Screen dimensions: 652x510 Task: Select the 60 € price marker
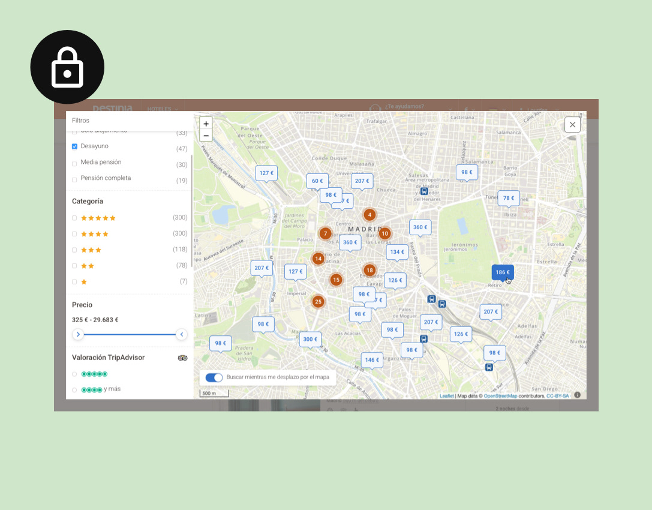point(317,181)
